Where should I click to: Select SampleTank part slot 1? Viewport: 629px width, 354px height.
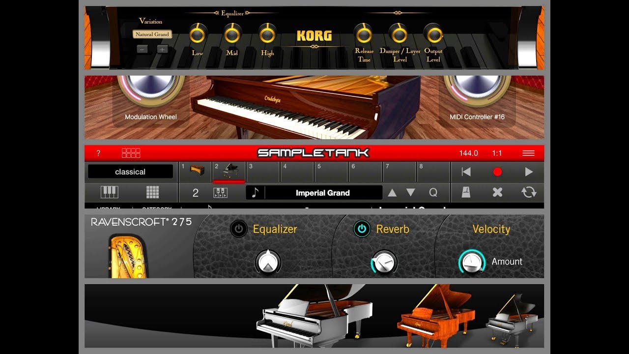tap(195, 172)
